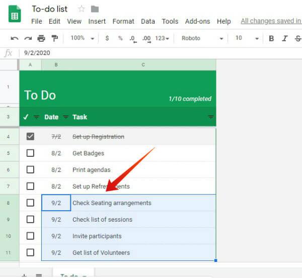Open the 100% zoom dropdown

coord(82,38)
